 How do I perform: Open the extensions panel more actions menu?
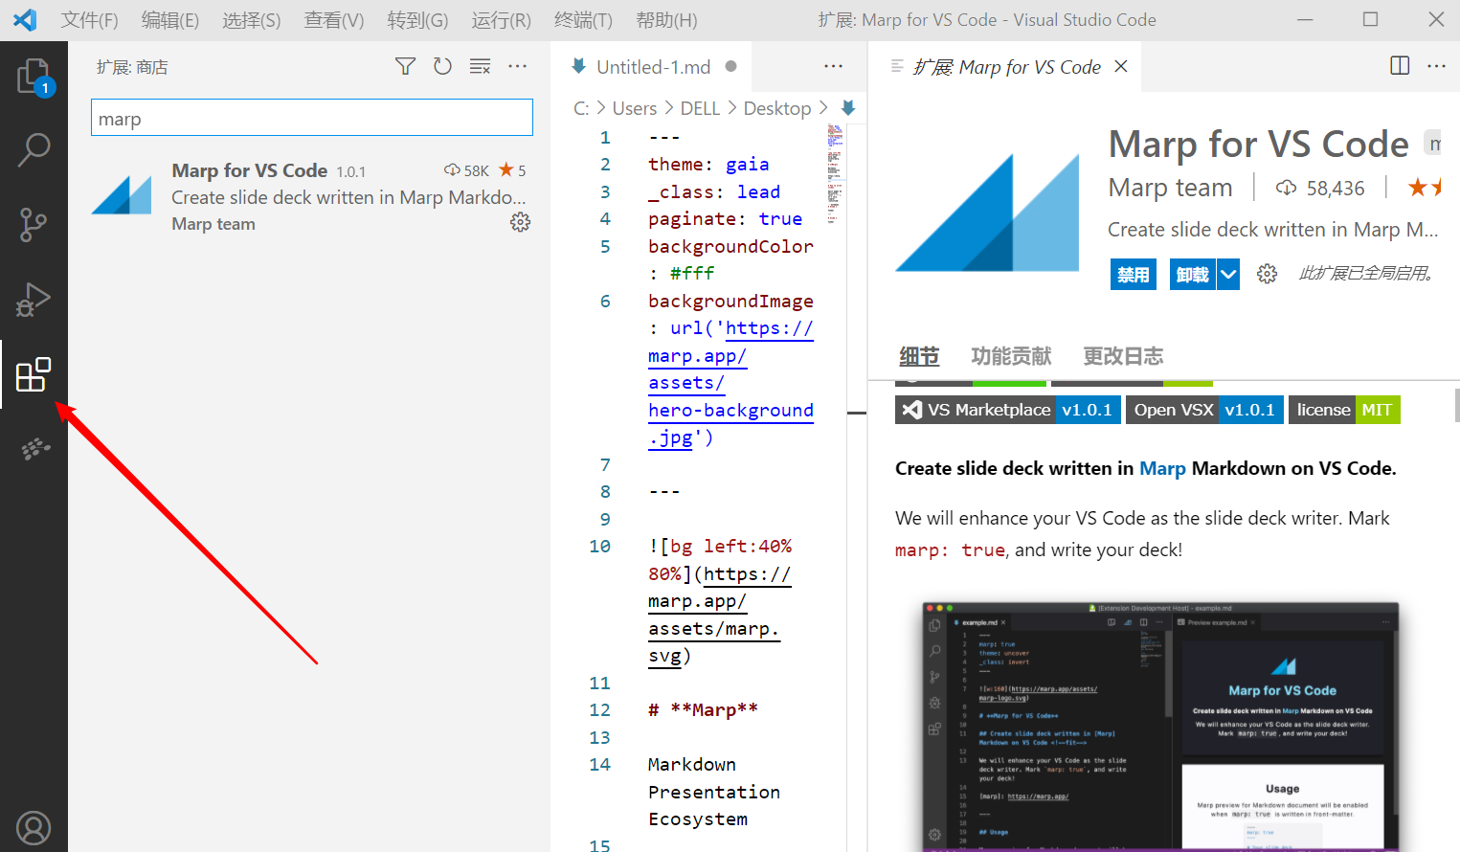[x=518, y=66]
